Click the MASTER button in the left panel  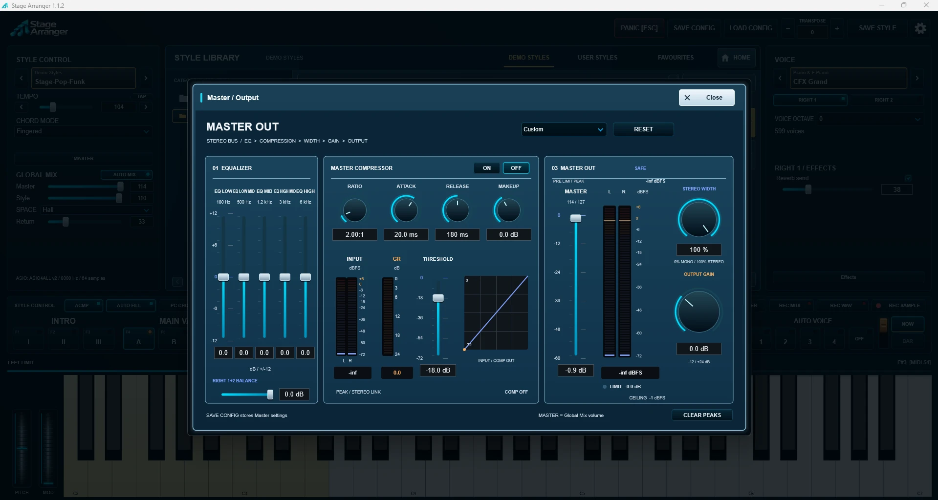(x=84, y=159)
